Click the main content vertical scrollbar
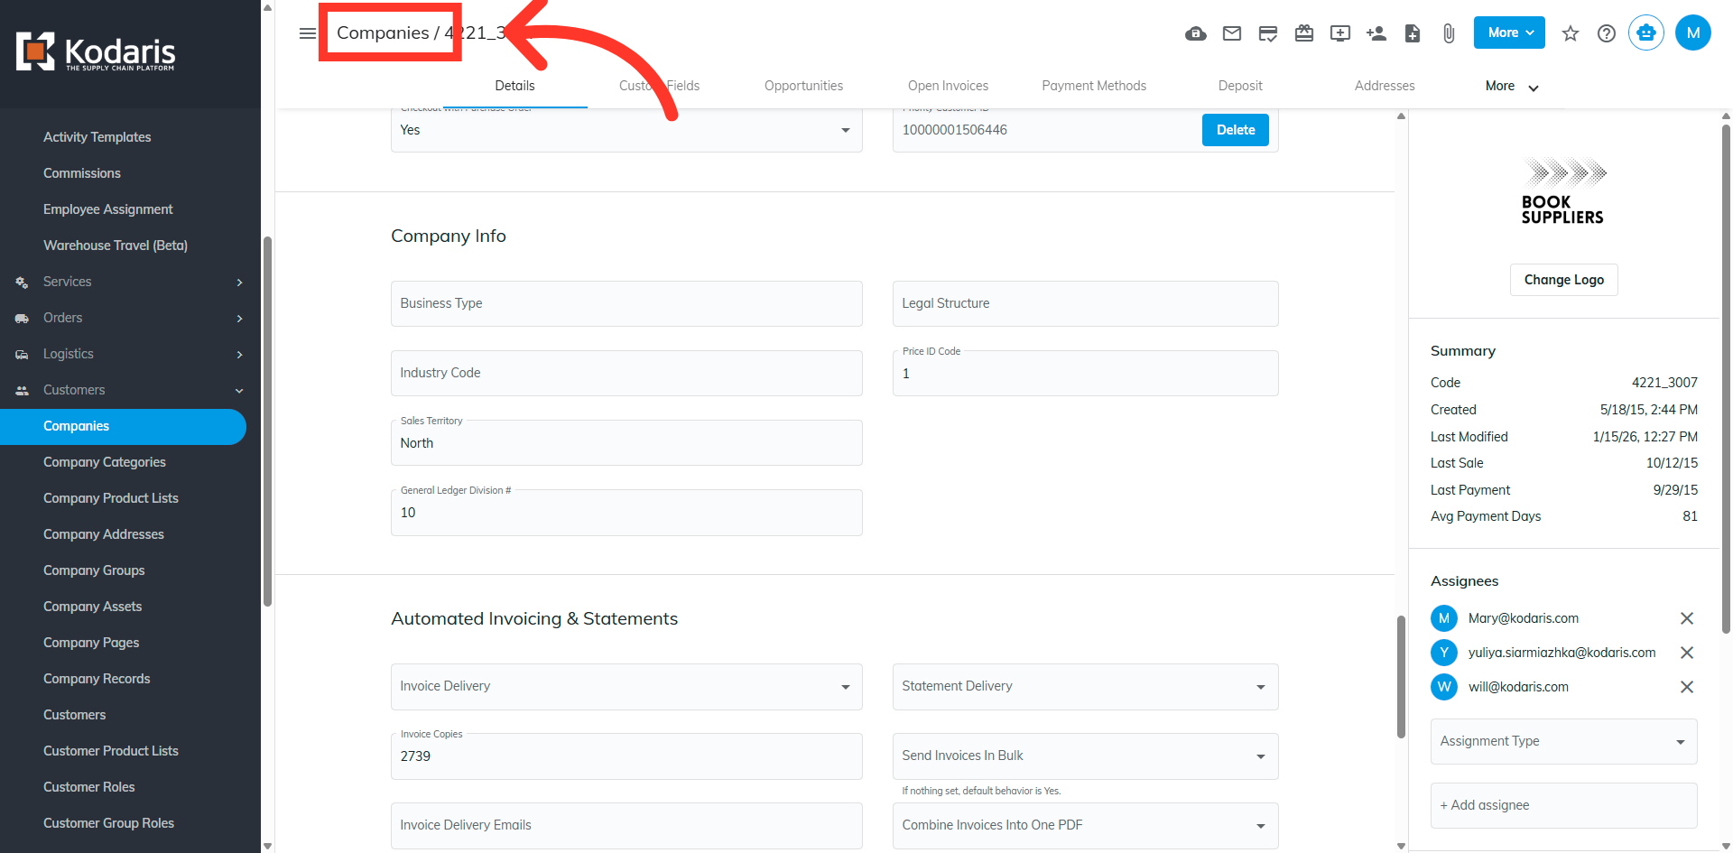 (1401, 677)
